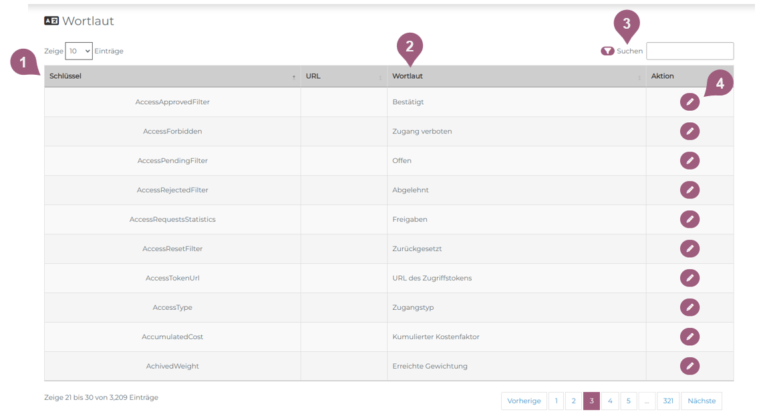Sort table by URL column
This screenshot has width=765, height=418.
coord(343,77)
